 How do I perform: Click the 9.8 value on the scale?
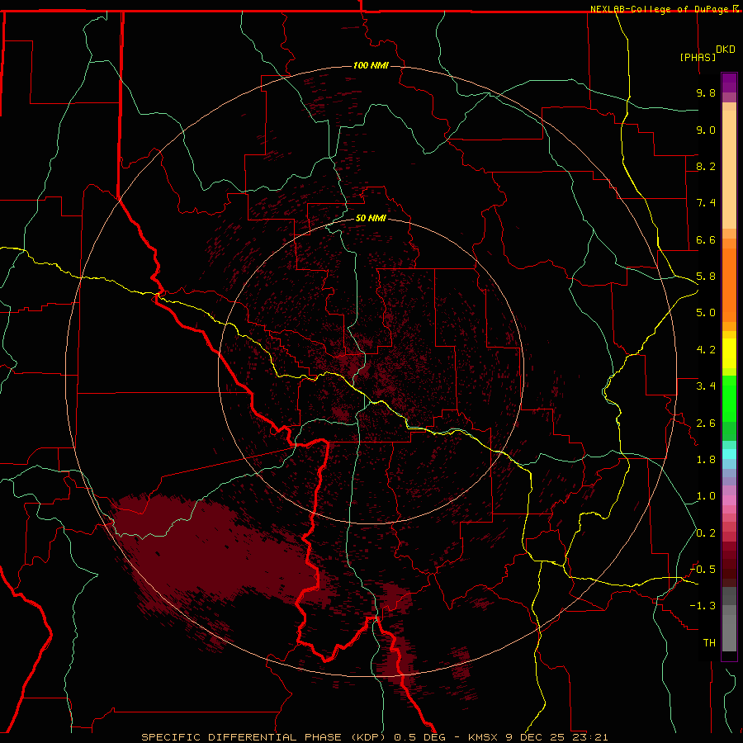coord(706,92)
